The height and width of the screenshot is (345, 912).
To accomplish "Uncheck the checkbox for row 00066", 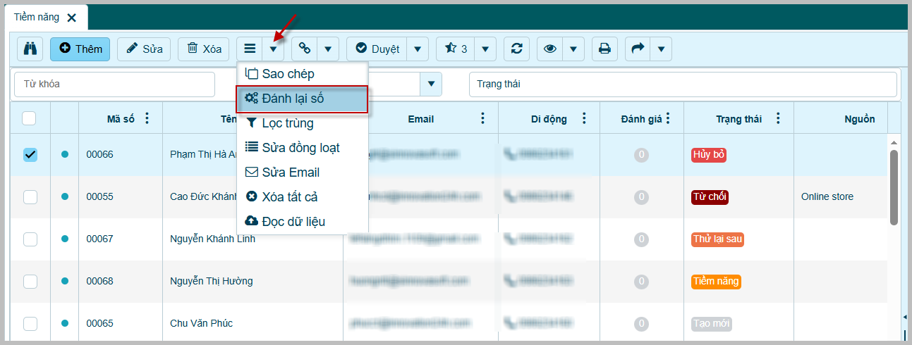I will pos(30,154).
